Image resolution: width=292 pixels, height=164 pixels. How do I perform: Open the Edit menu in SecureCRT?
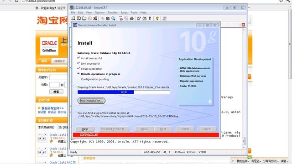click(80, 12)
